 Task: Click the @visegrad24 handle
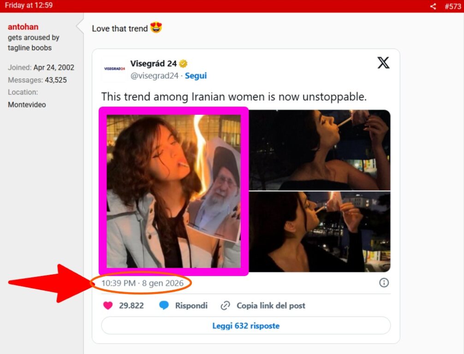pos(154,76)
